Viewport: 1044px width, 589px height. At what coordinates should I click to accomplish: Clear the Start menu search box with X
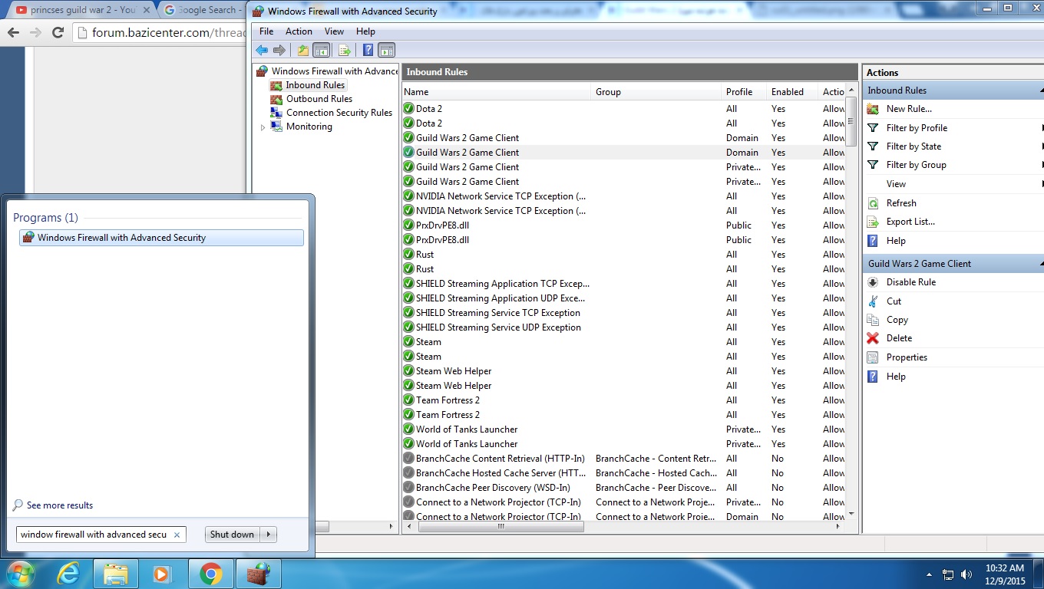point(177,535)
